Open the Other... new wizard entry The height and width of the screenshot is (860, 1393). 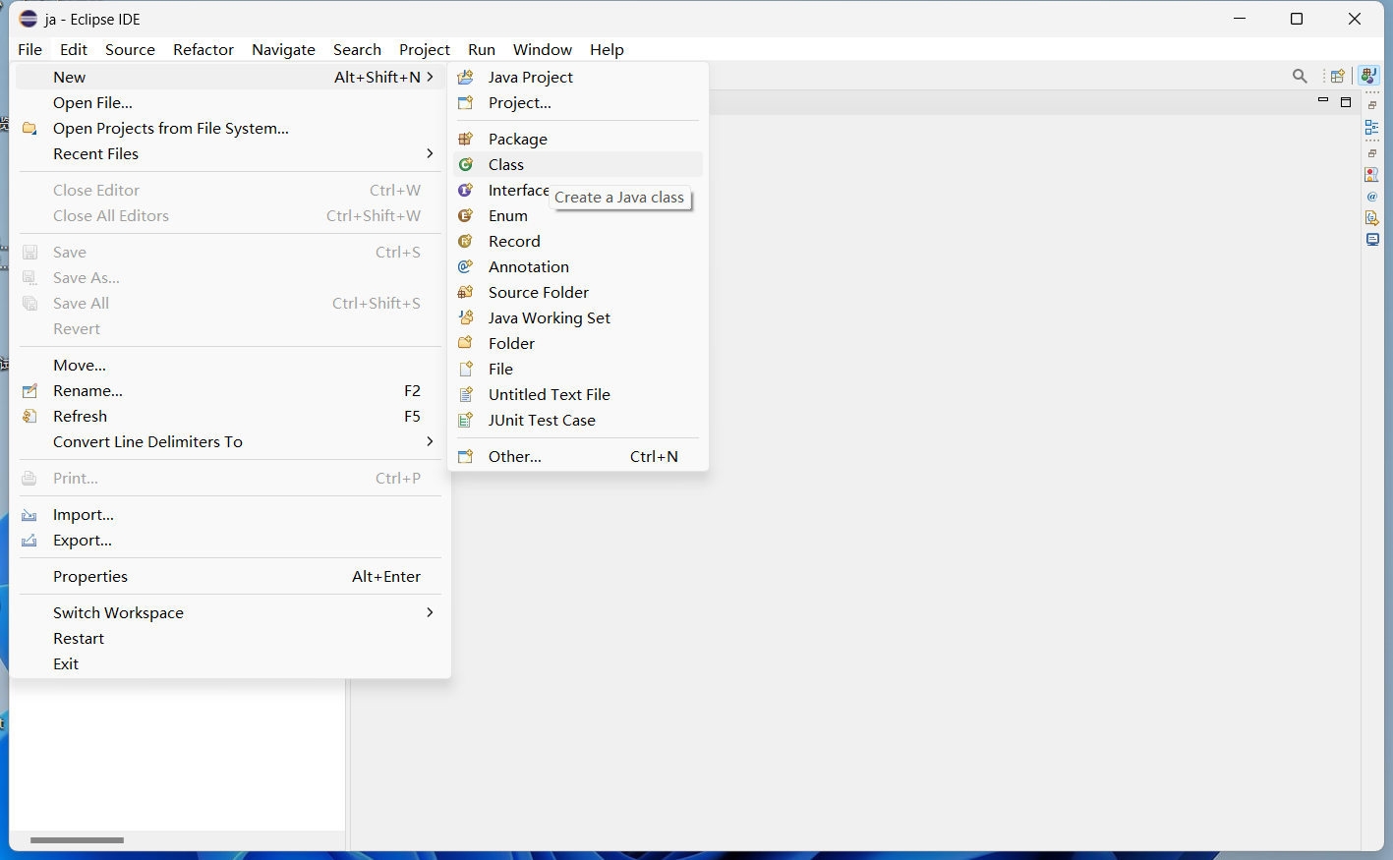(578, 456)
